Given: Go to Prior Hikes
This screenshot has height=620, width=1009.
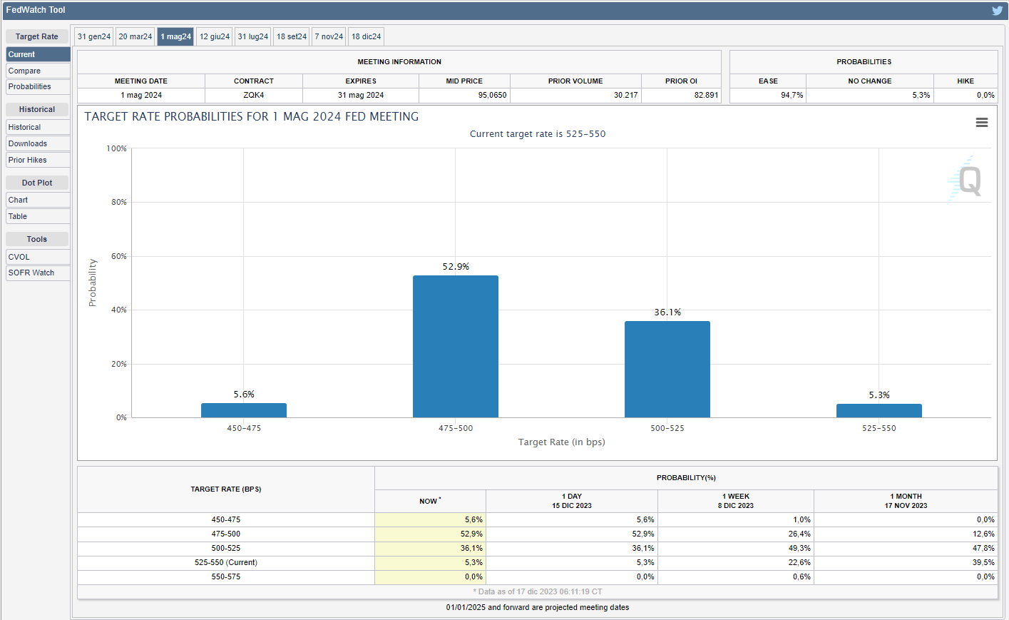Looking at the screenshot, I should point(38,160).
